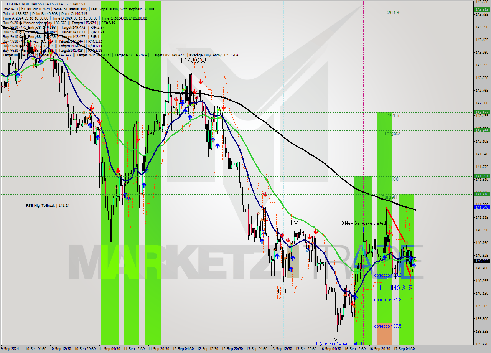This screenshot has height=353, width=491.
Task: Click the '0 New Buy Wave started' annotation
Action: [339, 344]
